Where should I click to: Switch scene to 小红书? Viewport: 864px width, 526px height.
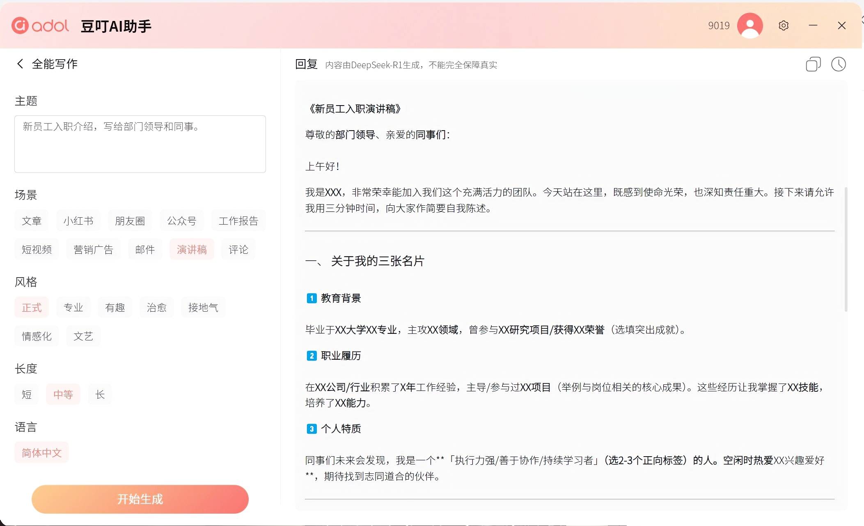tap(78, 221)
